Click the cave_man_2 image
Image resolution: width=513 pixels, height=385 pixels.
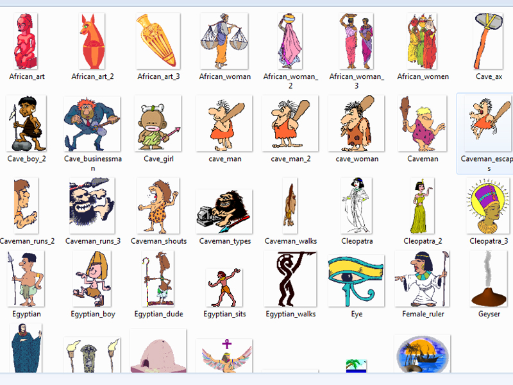290,123
